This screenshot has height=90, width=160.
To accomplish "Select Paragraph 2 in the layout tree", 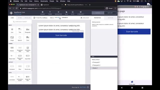I will pyautogui.click(x=104, y=65).
